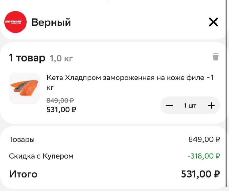Click the crossed-out 849,00 ₽ old price
This screenshot has height=191, width=229.
(60, 100)
